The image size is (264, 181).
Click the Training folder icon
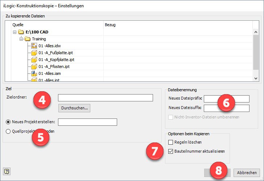click(x=27, y=39)
